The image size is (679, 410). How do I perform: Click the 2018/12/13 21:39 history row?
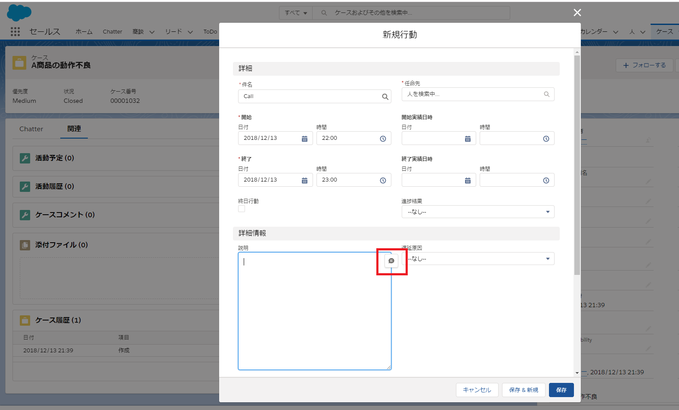point(116,350)
